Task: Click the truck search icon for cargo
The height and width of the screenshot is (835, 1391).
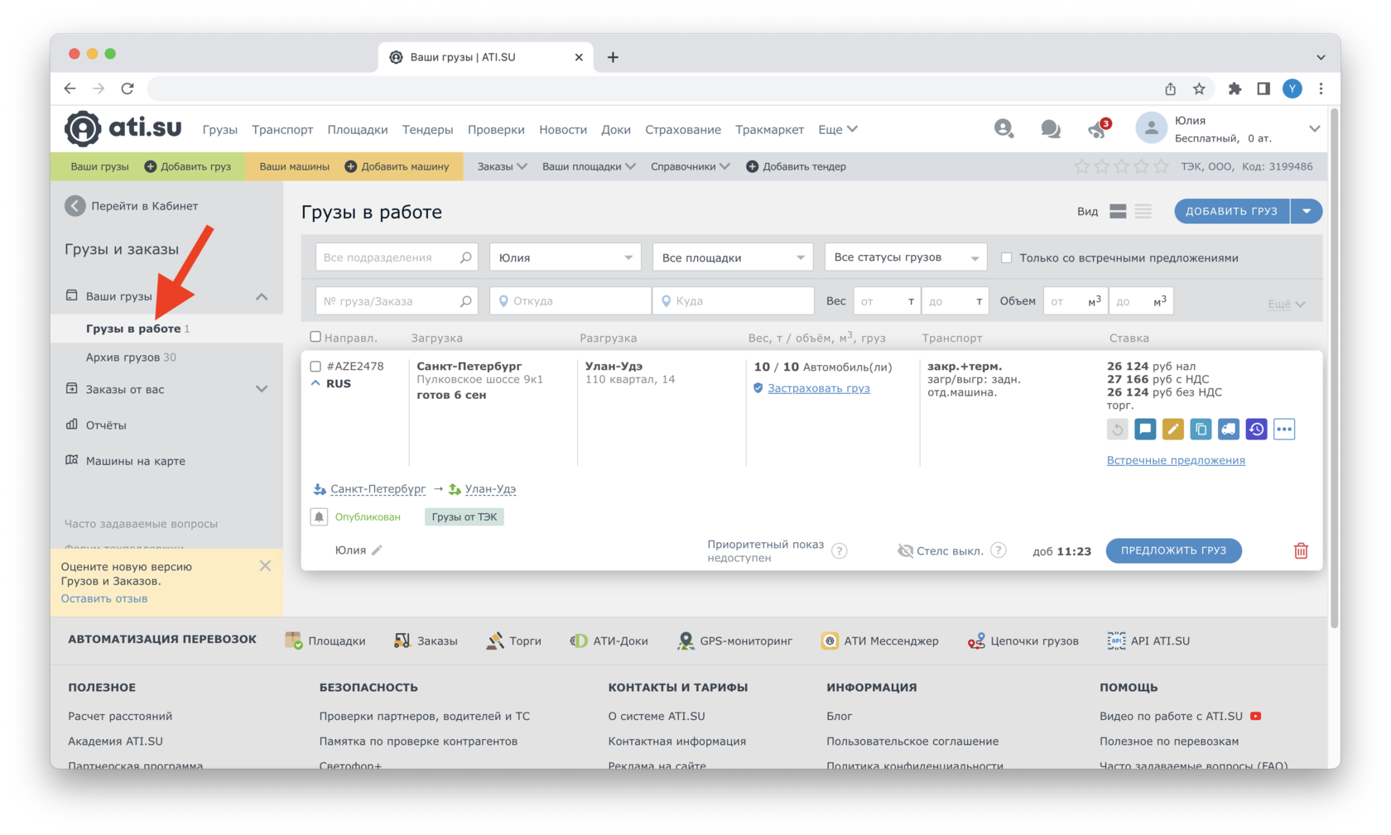Action: tap(1229, 429)
